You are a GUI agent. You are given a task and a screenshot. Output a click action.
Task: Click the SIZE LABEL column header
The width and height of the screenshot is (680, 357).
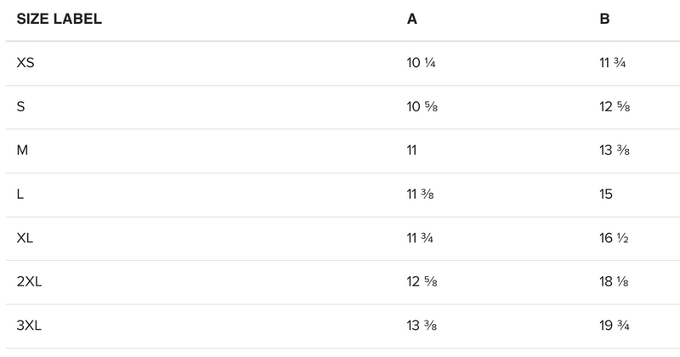[59, 20]
